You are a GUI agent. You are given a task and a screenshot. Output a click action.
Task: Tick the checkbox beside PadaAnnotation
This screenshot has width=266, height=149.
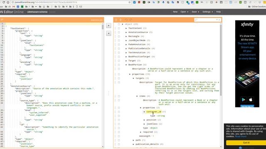click(119, 44)
